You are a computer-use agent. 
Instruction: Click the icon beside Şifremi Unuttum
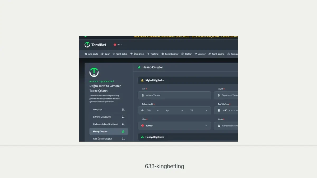[123, 117]
